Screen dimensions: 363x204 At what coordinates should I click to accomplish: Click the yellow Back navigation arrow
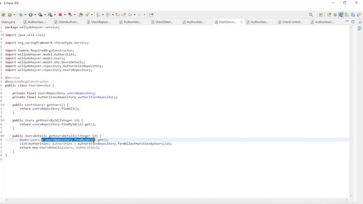pyautogui.click(x=130, y=15)
